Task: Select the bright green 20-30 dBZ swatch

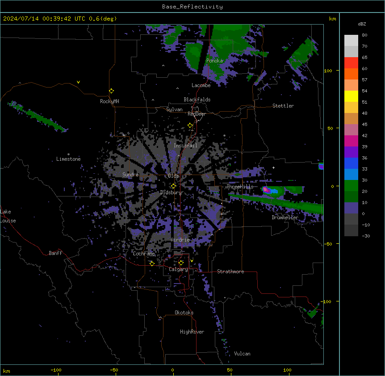Action: [351, 186]
